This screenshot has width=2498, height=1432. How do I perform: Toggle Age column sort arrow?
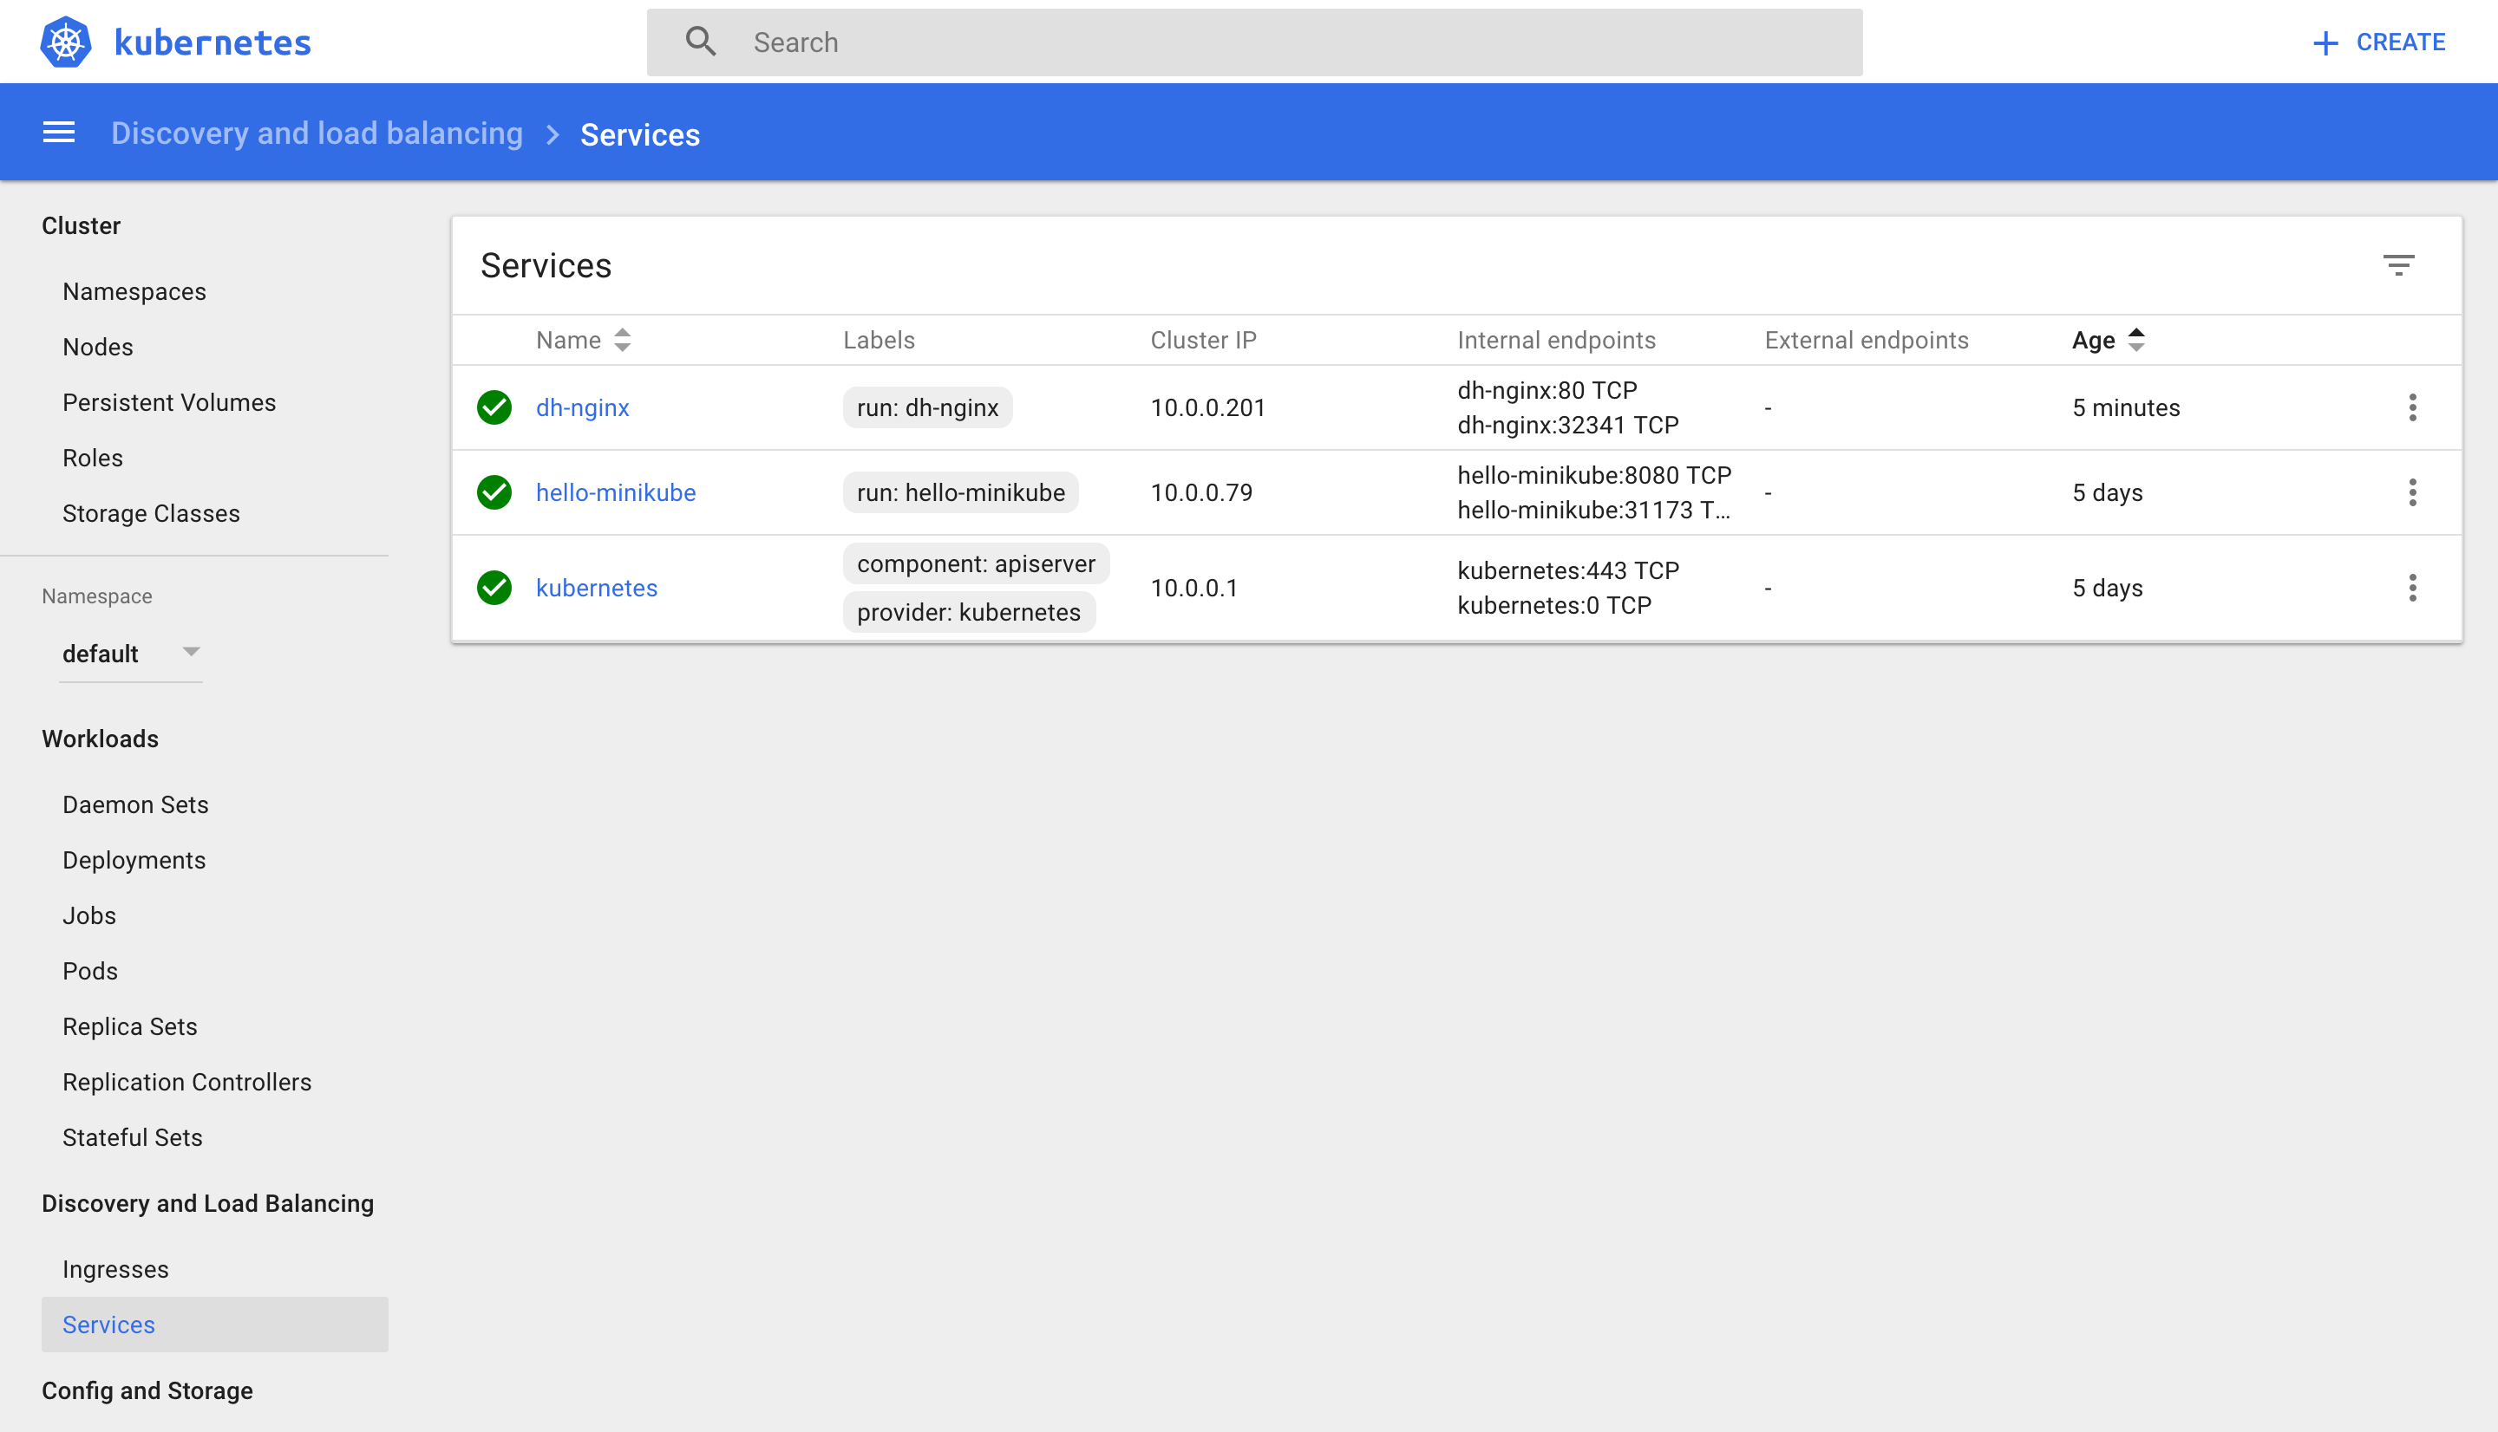(x=2136, y=341)
